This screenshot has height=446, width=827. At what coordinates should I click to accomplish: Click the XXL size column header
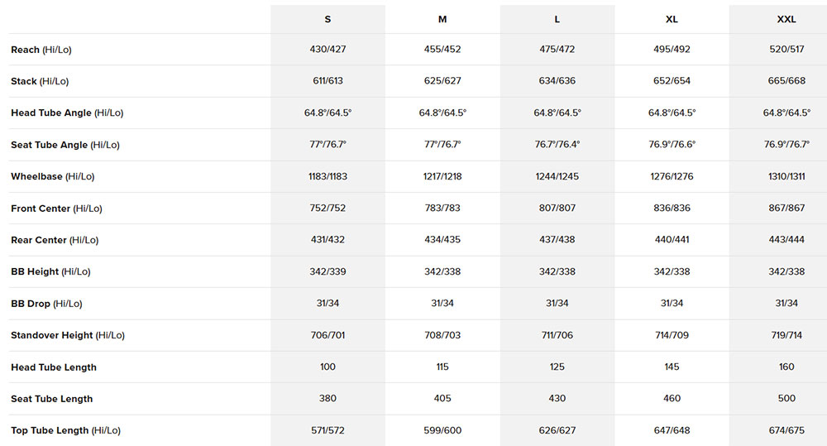786,19
